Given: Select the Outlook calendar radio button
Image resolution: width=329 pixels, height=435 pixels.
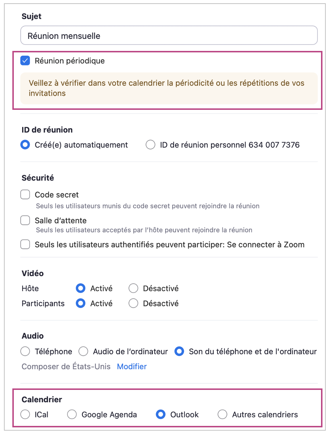Looking at the screenshot, I should point(161,414).
